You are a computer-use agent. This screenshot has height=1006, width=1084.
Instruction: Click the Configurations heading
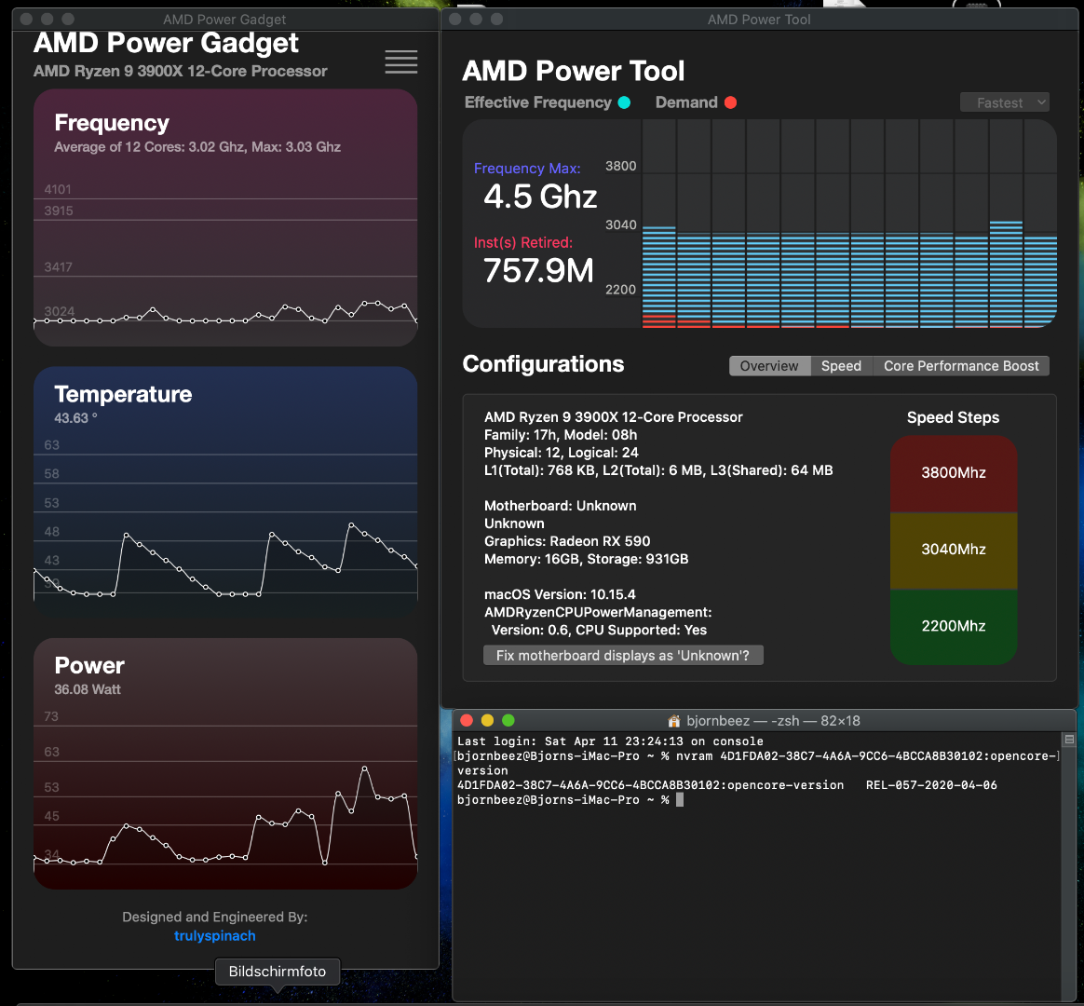pos(543,364)
